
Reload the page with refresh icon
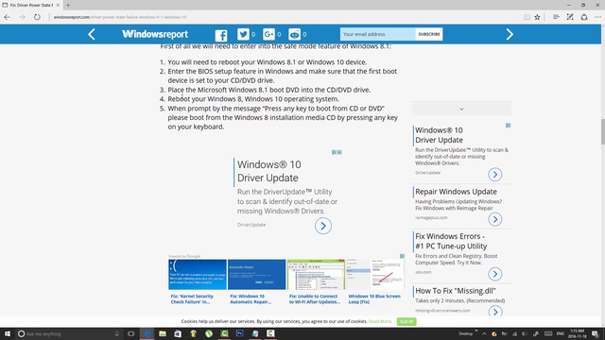37,17
